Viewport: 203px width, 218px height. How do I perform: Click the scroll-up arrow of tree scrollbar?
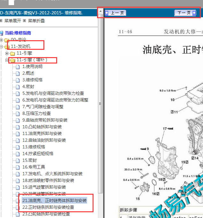click(101, 11)
